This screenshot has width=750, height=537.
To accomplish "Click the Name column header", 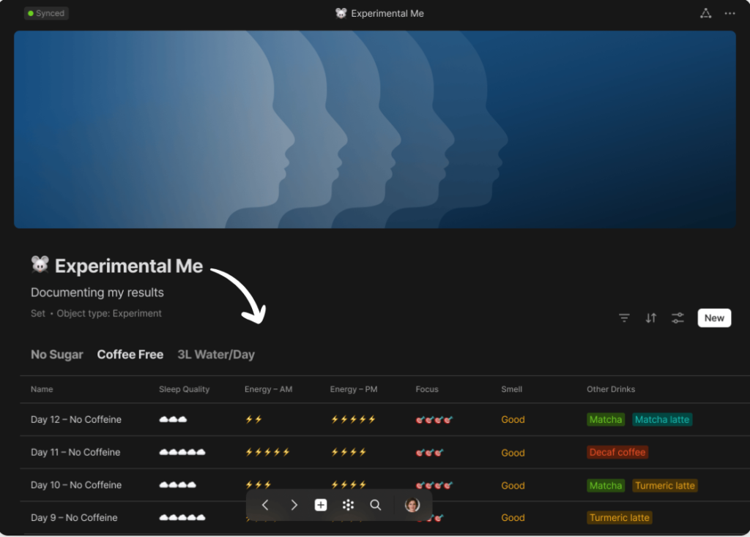I will tap(42, 389).
